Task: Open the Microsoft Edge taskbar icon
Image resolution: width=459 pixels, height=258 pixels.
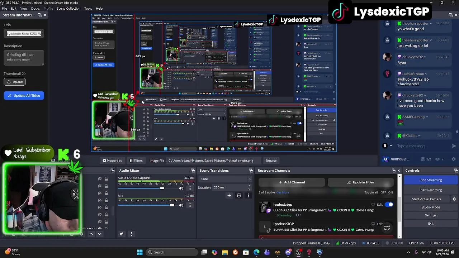Action: tap(256, 252)
